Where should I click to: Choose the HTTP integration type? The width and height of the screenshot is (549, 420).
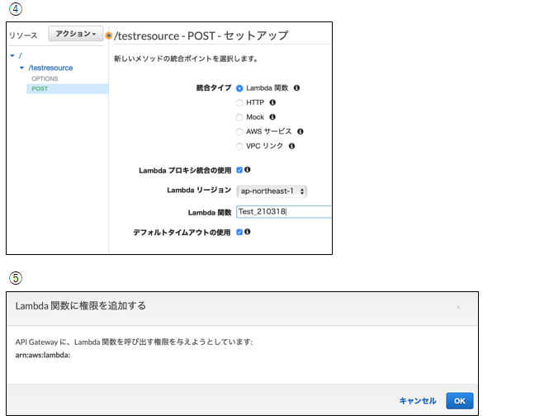pyautogui.click(x=239, y=103)
